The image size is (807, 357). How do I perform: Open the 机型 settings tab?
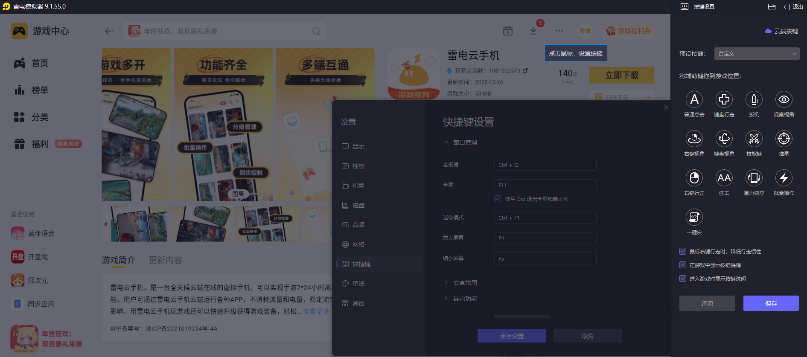pyautogui.click(x=379, y=186)
